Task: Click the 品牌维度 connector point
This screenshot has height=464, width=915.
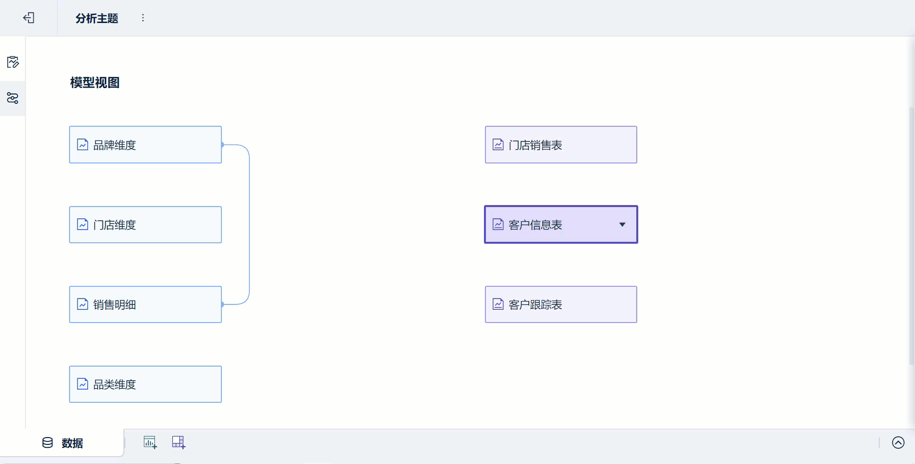Action: click(222, 145)
